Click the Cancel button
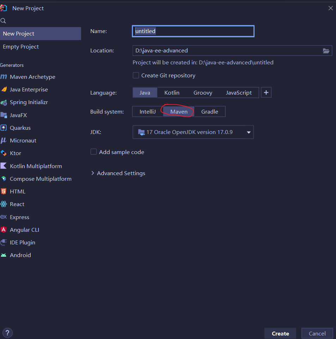This screenshot has height=339, width=336. point(317,333)
